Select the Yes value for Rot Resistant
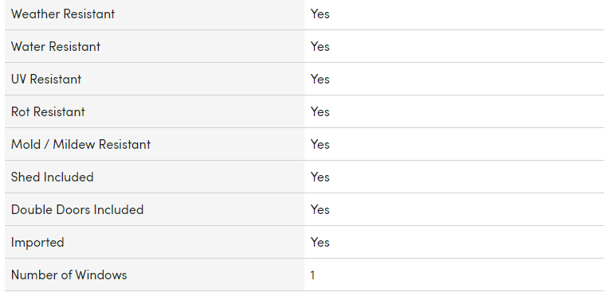This screenshot has height=296, width=612. pos(320,112)
